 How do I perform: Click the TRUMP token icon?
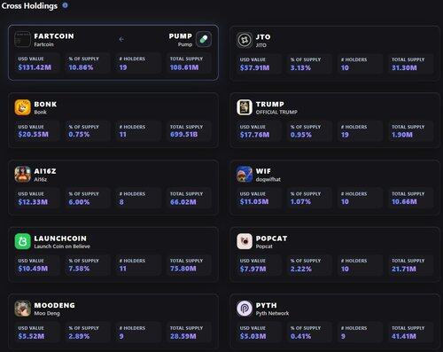245,107
